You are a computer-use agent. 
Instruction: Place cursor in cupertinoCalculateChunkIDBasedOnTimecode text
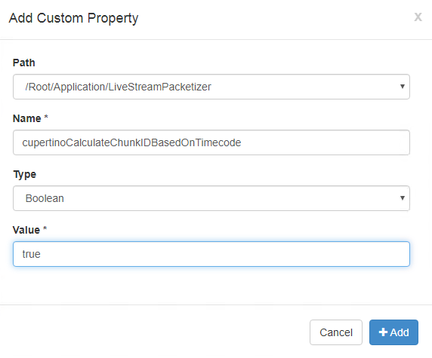131,142
